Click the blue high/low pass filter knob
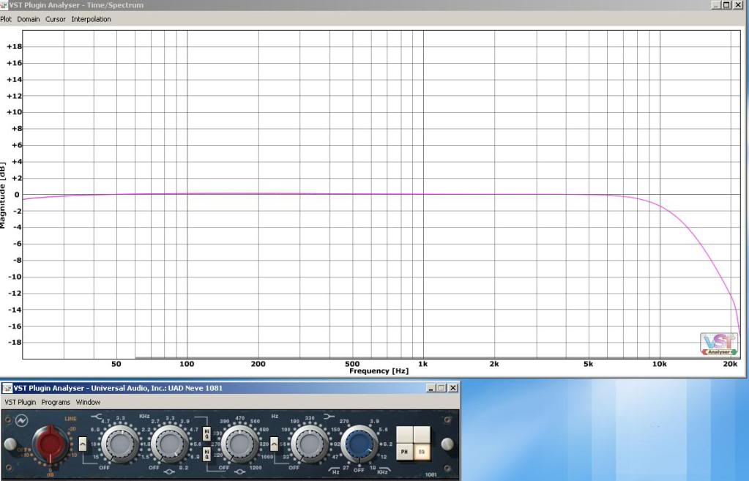The width and height of the screenshot is (749, 481). tap(359, 444)
